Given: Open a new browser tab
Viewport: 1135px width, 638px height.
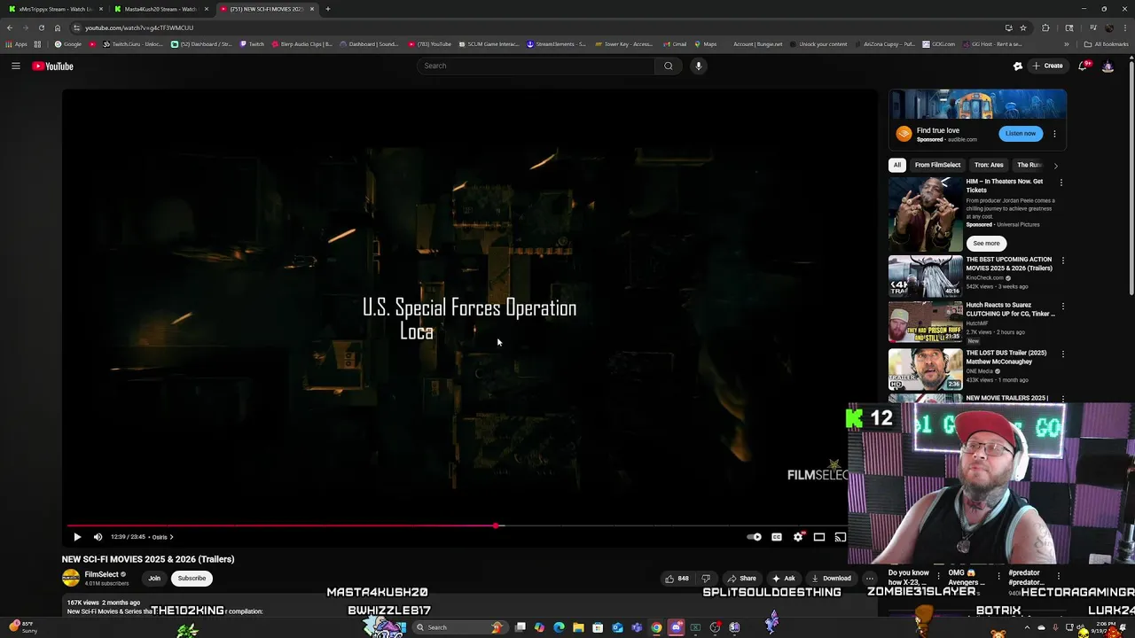Looking at the screenshot, I should pyautogui.click(x=328, y=9).
